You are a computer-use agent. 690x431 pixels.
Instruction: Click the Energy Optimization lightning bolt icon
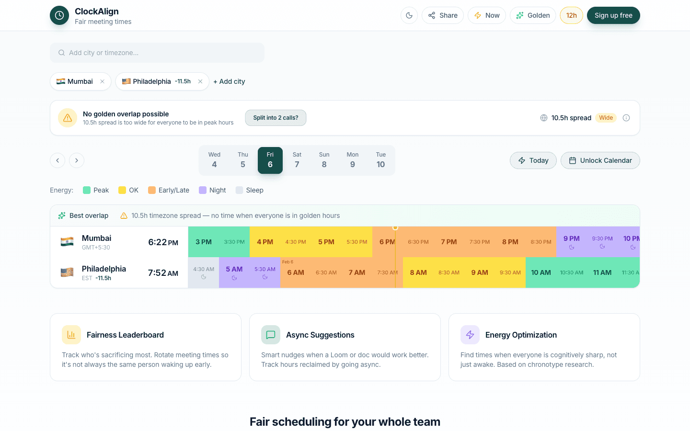470,335
